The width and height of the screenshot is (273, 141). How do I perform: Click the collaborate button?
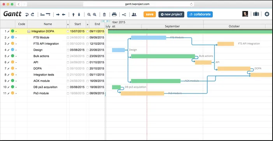200,14
